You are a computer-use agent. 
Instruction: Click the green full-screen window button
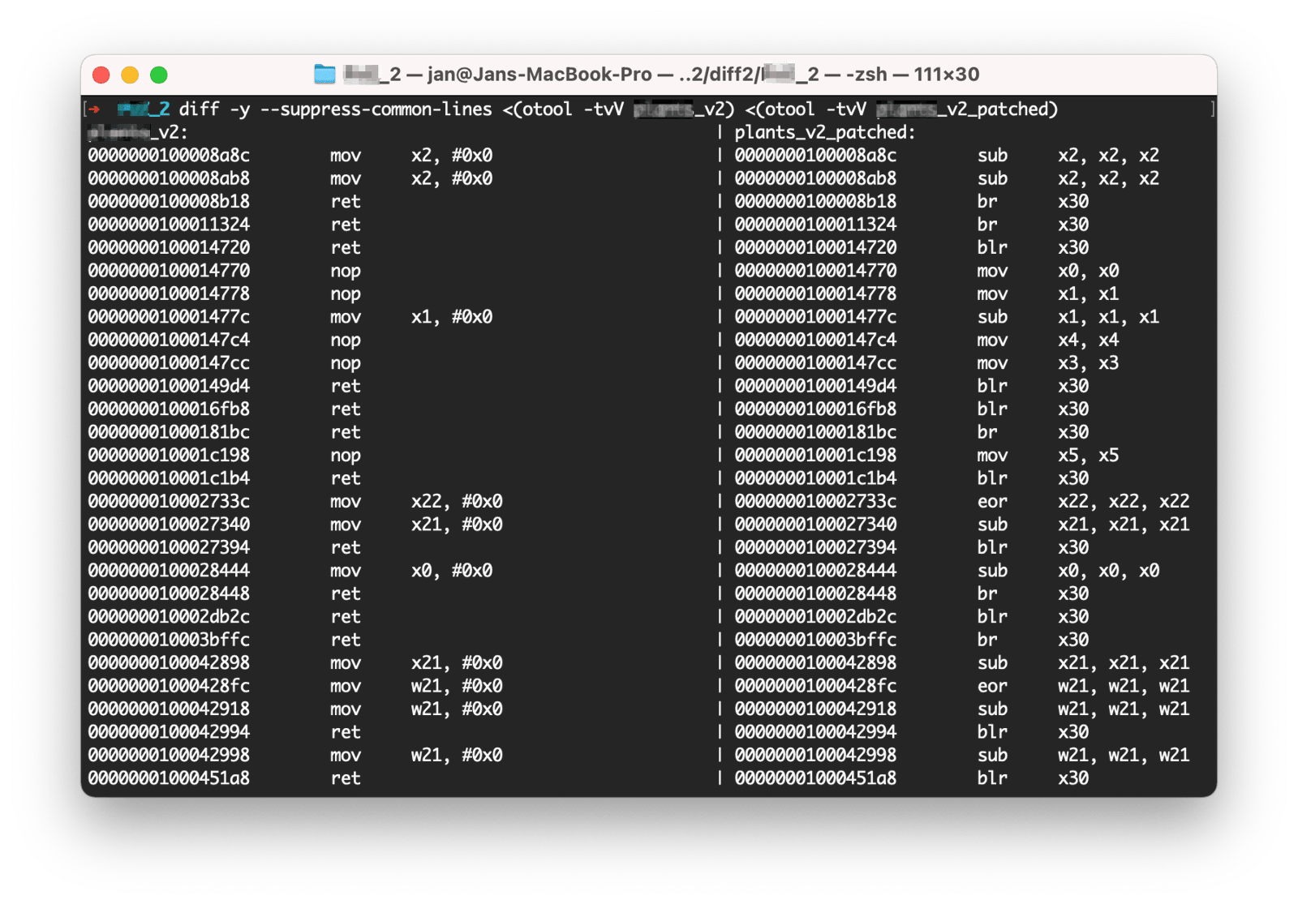point(159,75)
